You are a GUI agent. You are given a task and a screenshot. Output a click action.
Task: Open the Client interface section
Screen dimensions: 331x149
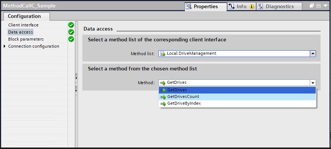point(23,25)
